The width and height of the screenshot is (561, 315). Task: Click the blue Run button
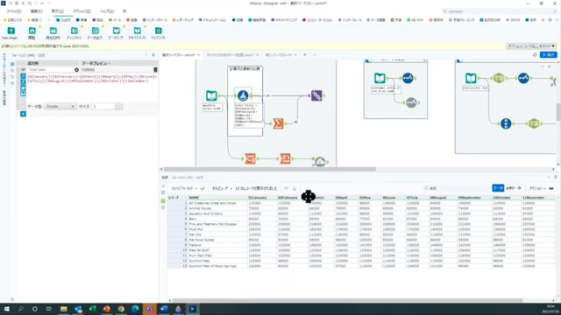[549, 54]
